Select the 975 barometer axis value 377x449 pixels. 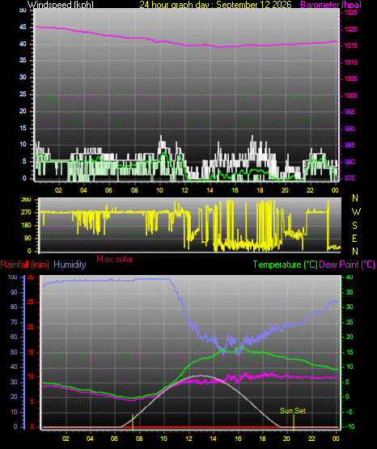click(349, 178)
